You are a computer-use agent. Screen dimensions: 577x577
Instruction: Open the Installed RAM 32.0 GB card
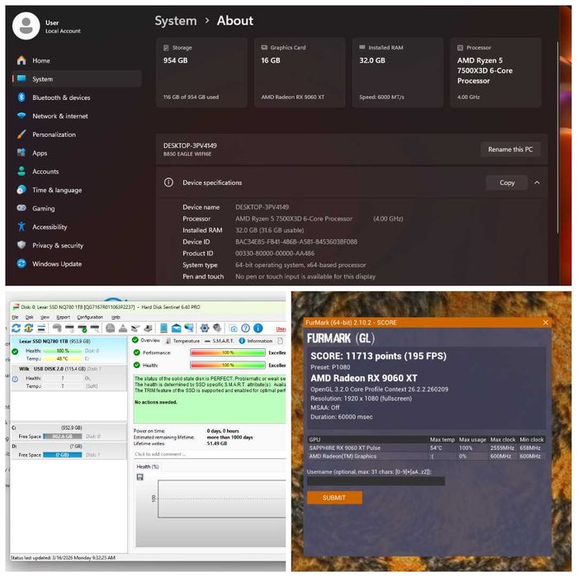coord(397,73)
